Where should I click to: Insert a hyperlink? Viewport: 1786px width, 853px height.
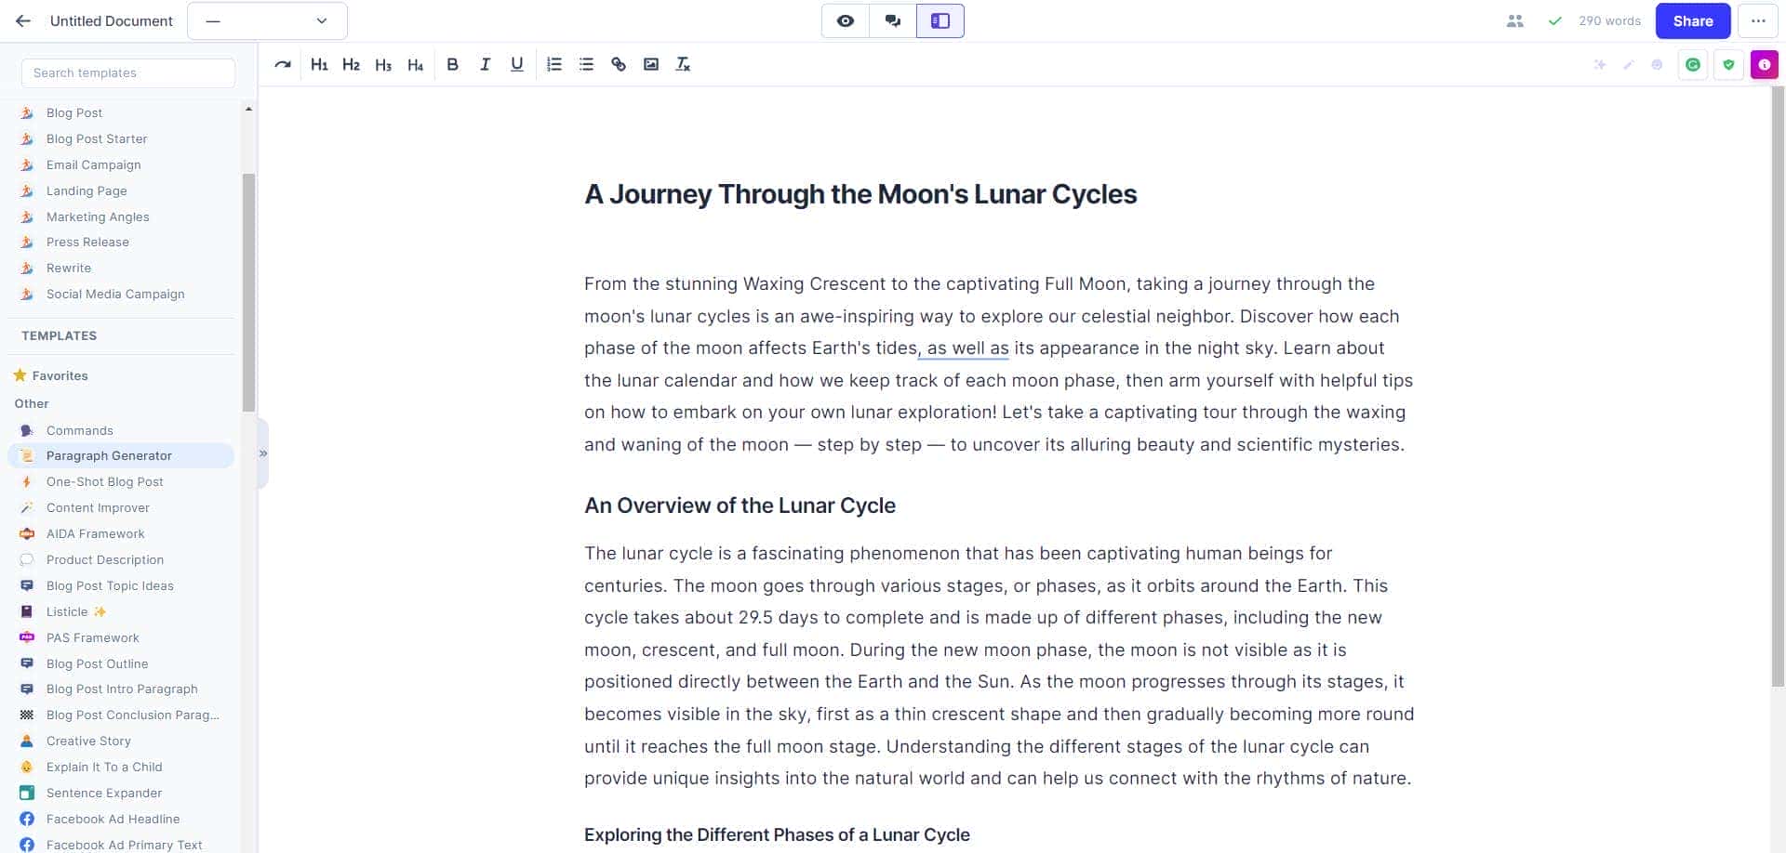click(619, 64)
